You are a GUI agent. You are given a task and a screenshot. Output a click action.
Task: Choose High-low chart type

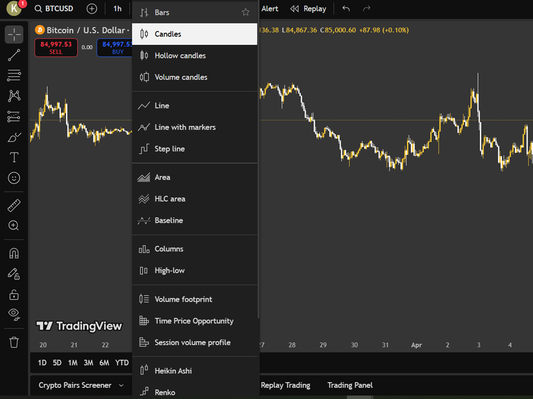[x=195, y=271]
